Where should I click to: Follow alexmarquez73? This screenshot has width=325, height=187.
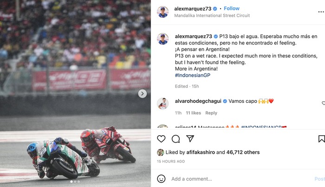[x=232, y=8]
